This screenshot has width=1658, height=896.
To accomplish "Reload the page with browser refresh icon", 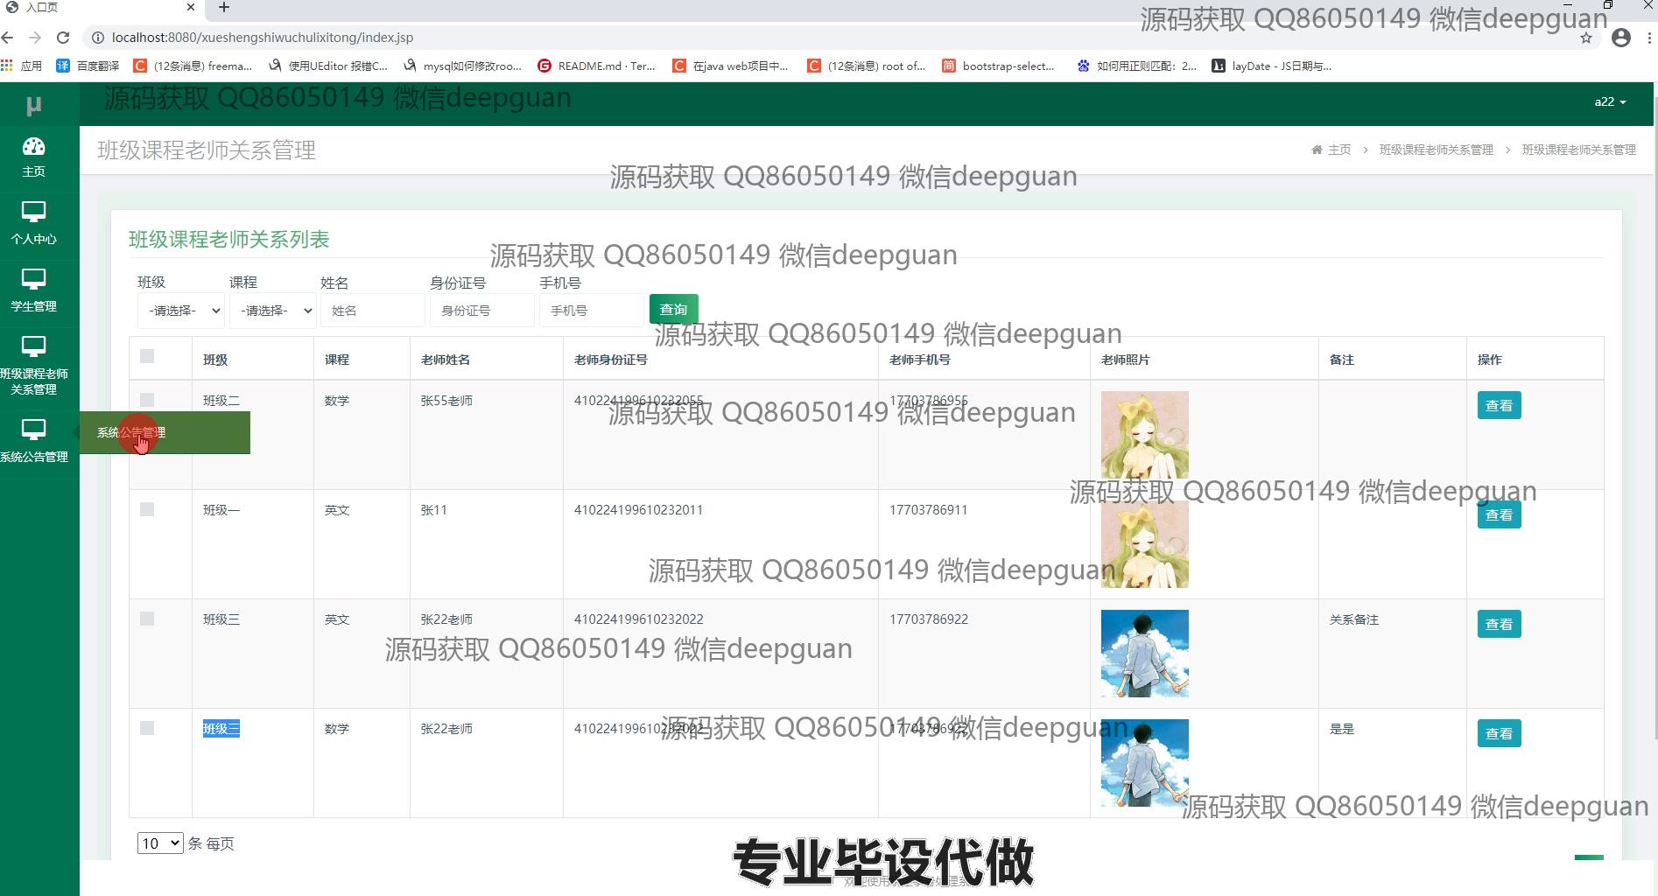I will click(63, 38).
